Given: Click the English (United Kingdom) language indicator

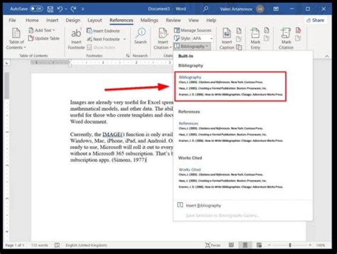Looking at the screenshot, I should tap(86, 245).
